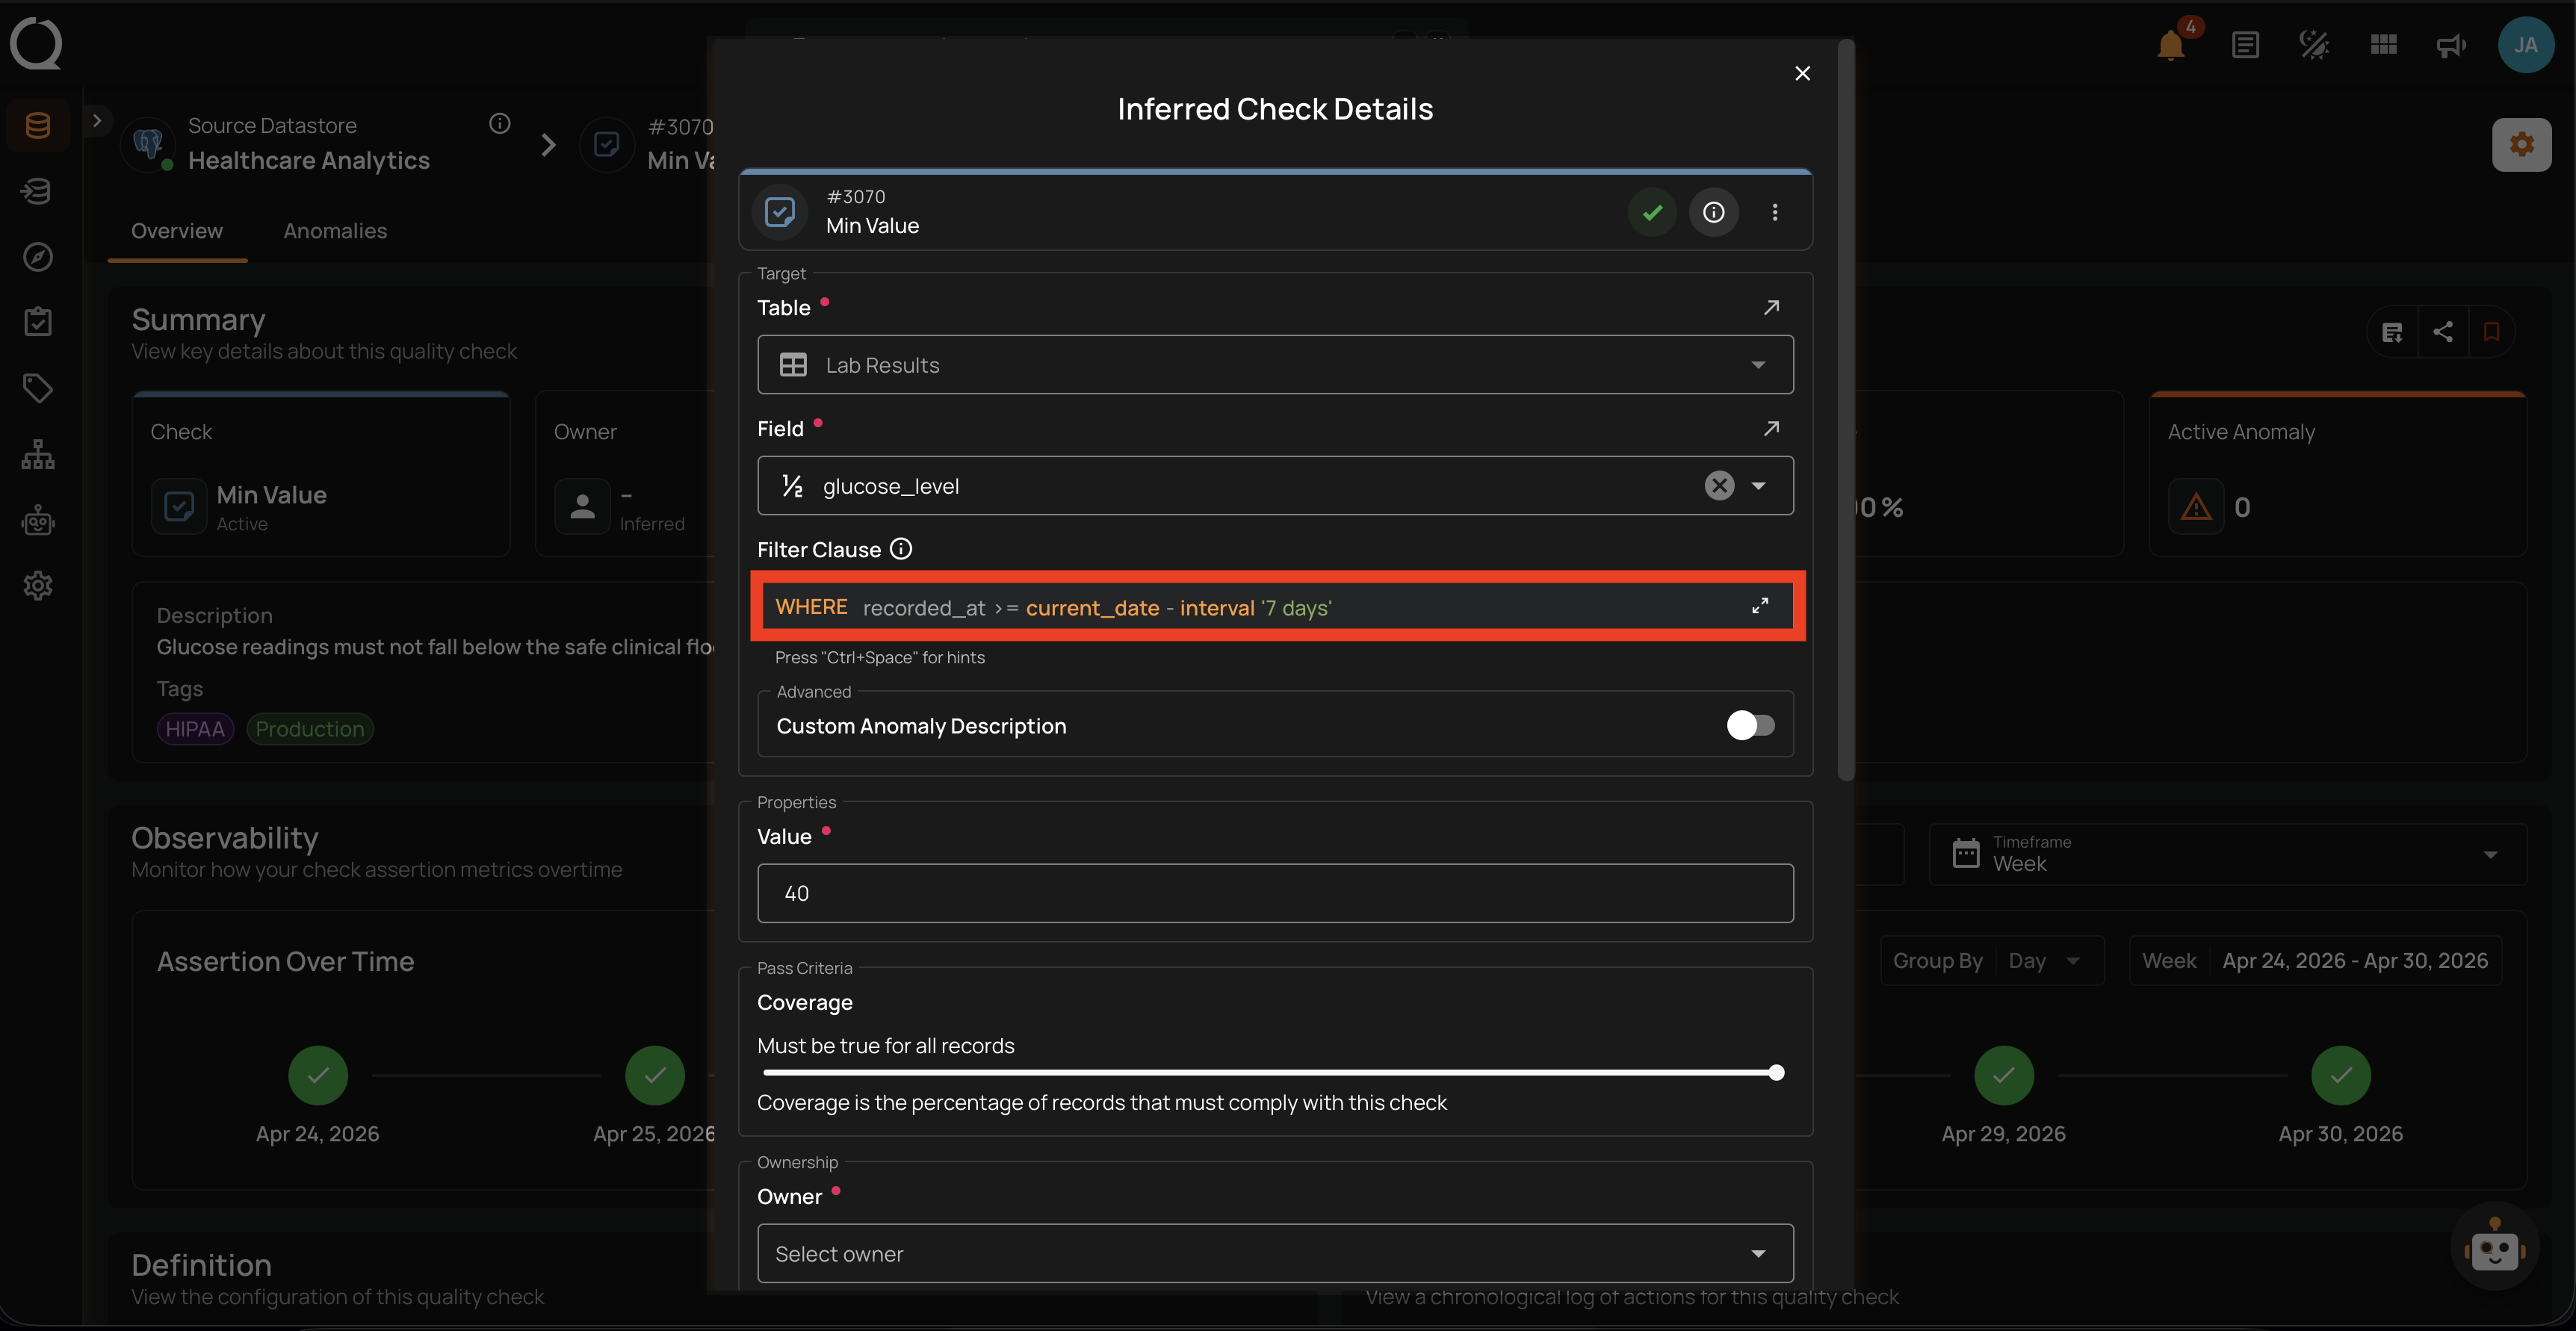Open the Select owner dropdown
The image size is (2576, 1331).
tap(1275, 1253)
